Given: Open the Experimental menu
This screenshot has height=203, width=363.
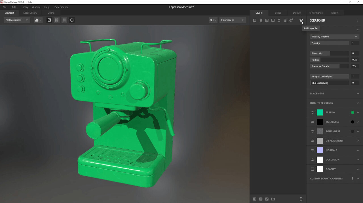Looking at the screenshot, I should pyautogui.click(x=61, y=7).
